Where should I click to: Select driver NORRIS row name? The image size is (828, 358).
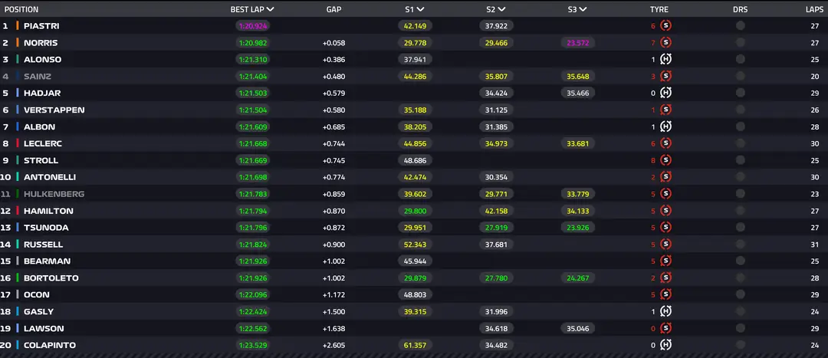[x=41, y=42]
